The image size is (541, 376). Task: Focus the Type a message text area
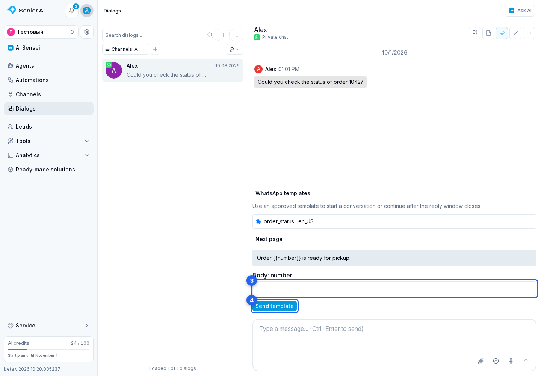click(x=394, y=337)
